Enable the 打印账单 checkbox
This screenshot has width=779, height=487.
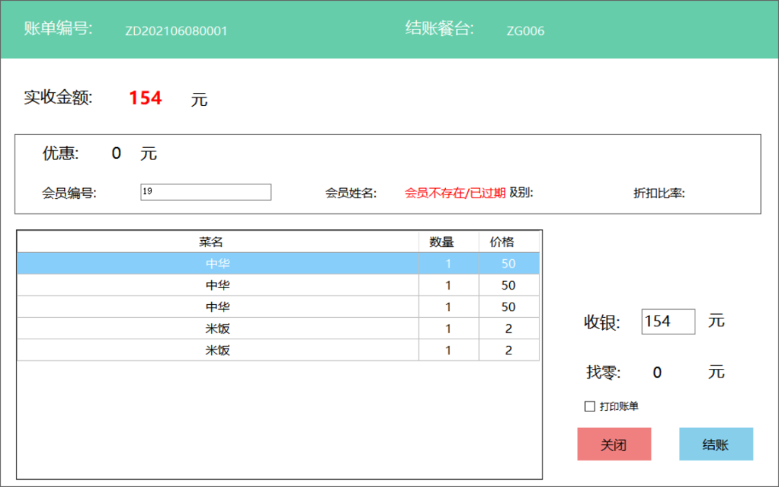(589, 406)
